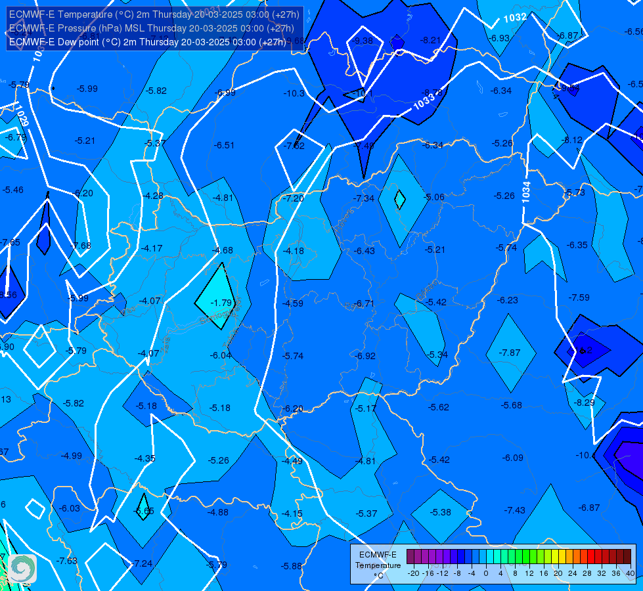
Task: Click the -7.24 temperature value
Action: click(142, 563)
